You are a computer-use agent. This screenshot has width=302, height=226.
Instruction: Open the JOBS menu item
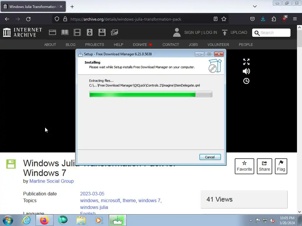(x=193, y=45)
